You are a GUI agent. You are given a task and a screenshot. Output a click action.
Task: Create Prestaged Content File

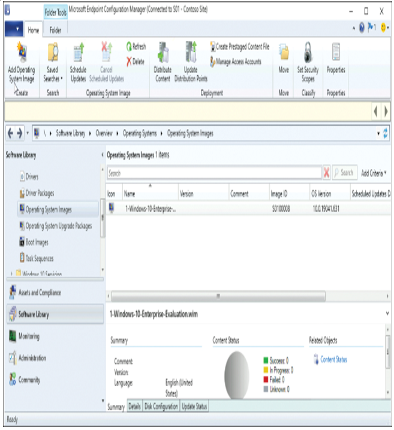[x=240, y=47]
